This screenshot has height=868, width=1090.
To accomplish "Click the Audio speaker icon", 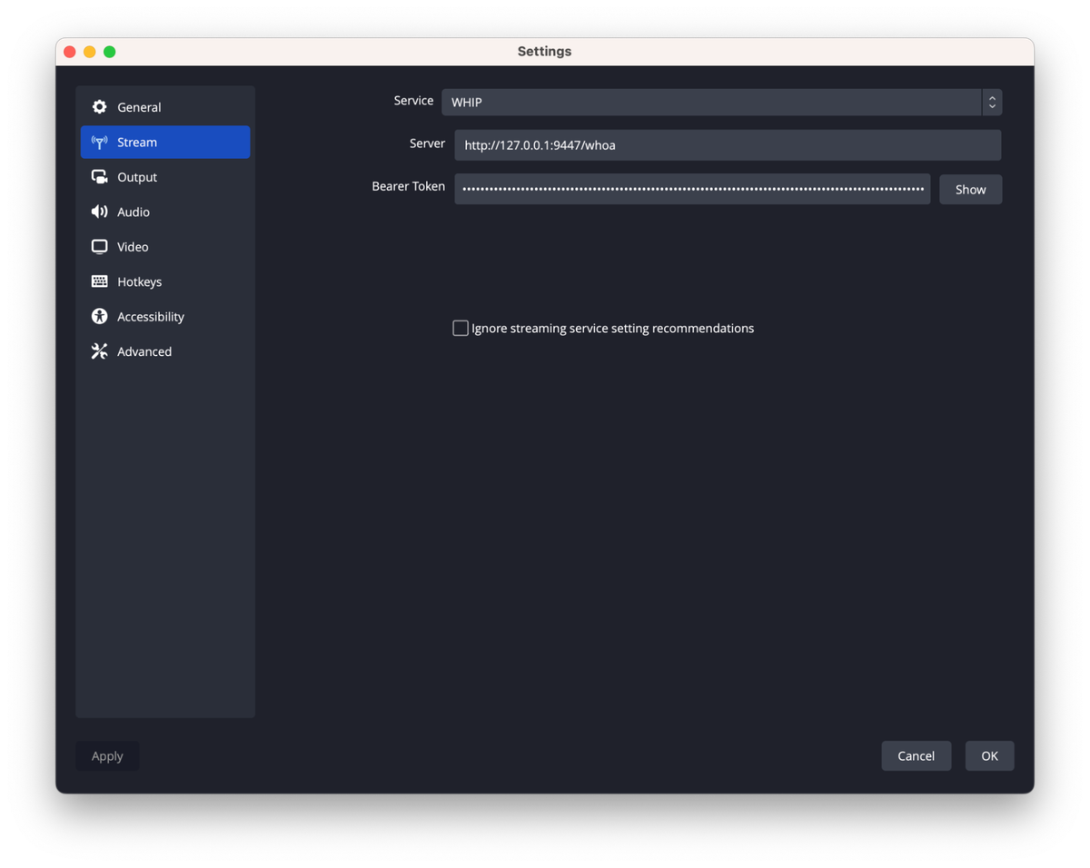I will pos(99,212).
